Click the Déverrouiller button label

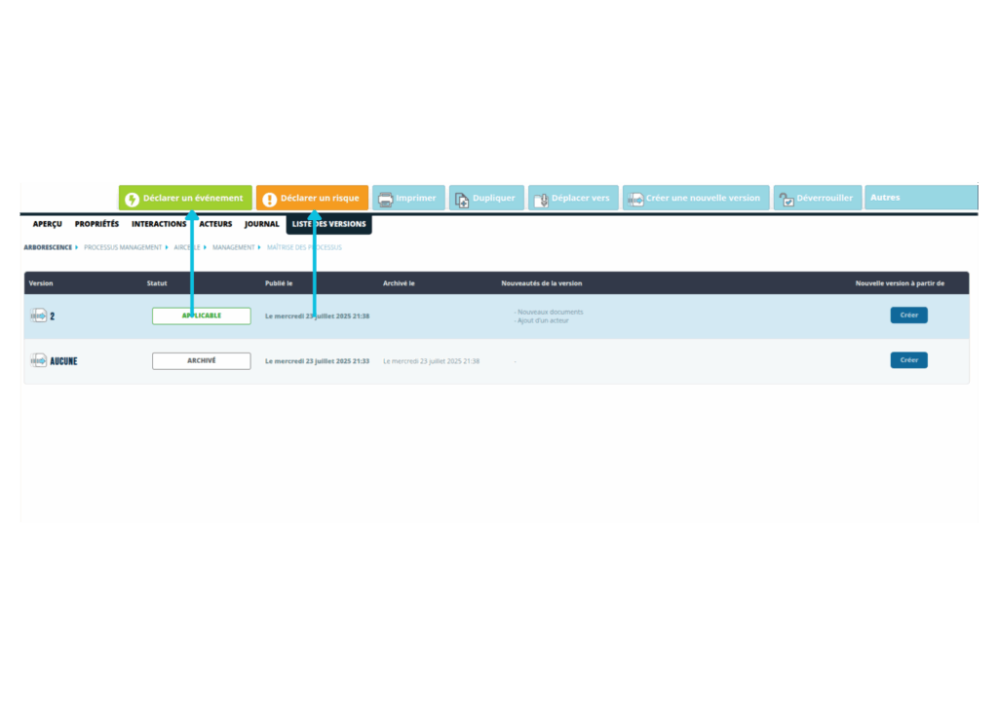click(825, 199)
